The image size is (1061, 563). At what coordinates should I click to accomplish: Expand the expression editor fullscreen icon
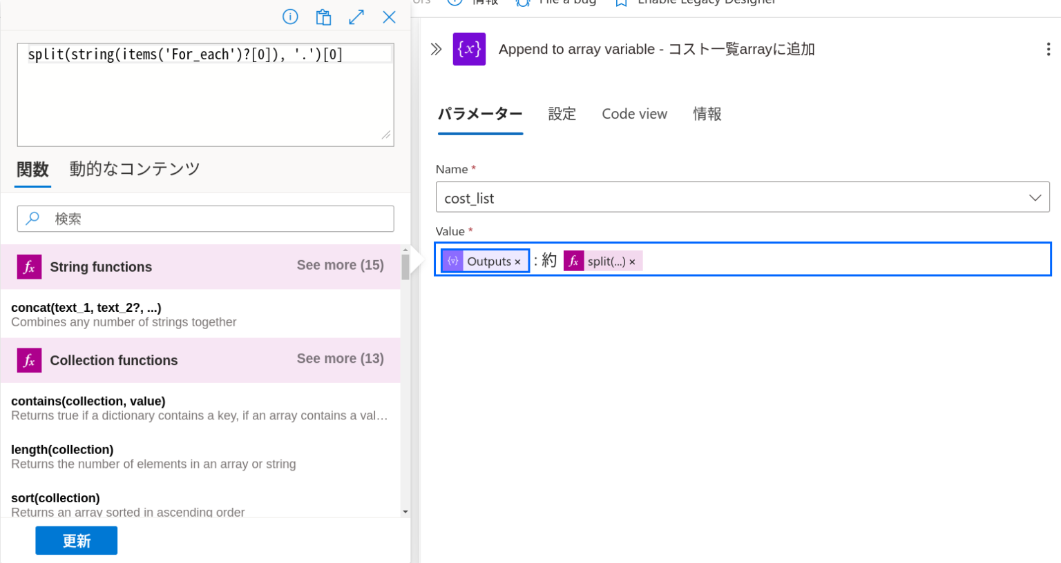[356, 17]
